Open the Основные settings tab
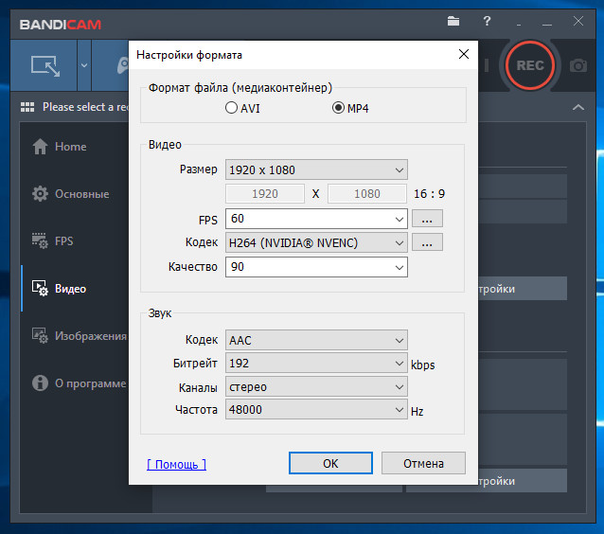The height and width of the screenshot is (534, 604). [75, 194]
